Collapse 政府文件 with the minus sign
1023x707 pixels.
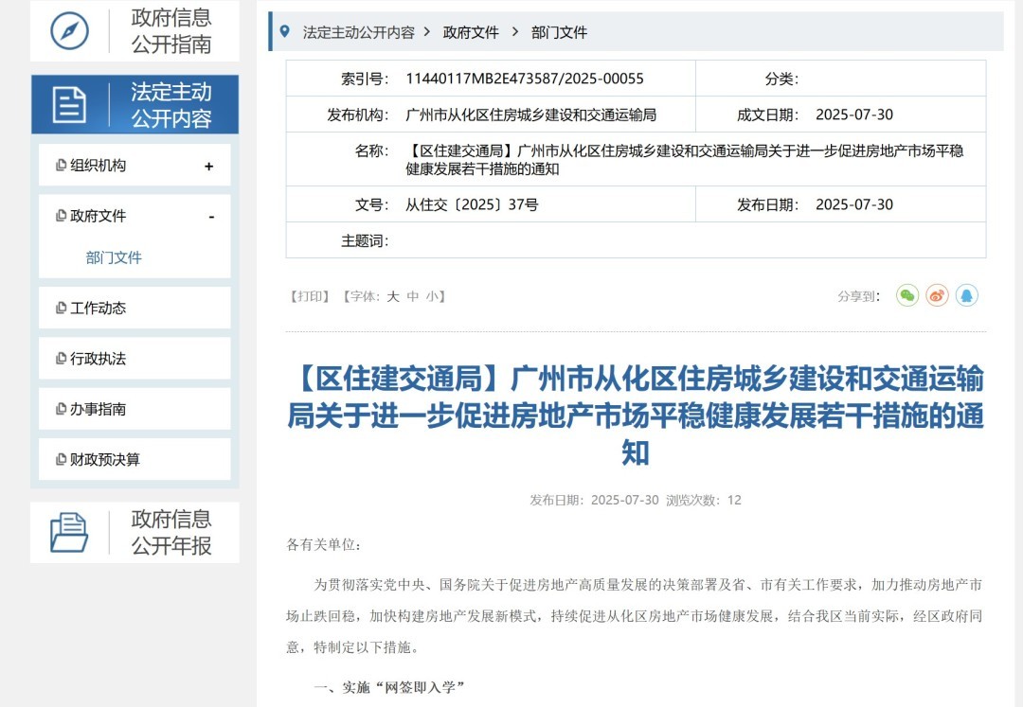(211, 217)
